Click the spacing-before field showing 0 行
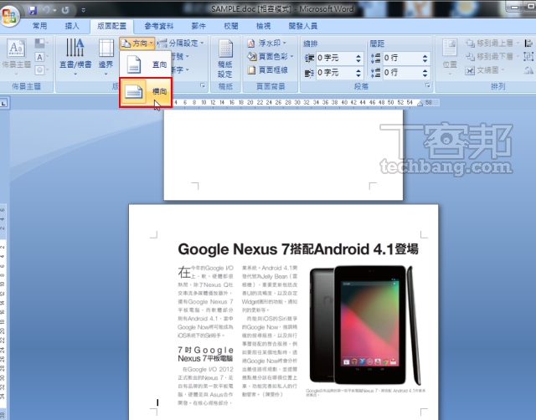Screen dimensions: 536x420 click(x=401, y=58)
